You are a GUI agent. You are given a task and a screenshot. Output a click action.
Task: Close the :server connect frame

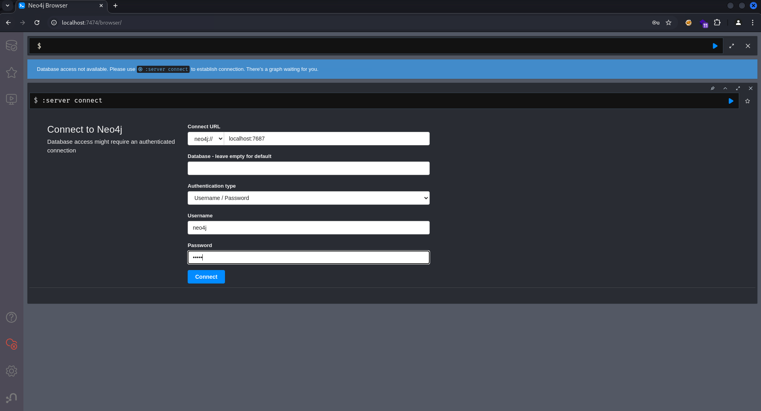click(751, 88)
